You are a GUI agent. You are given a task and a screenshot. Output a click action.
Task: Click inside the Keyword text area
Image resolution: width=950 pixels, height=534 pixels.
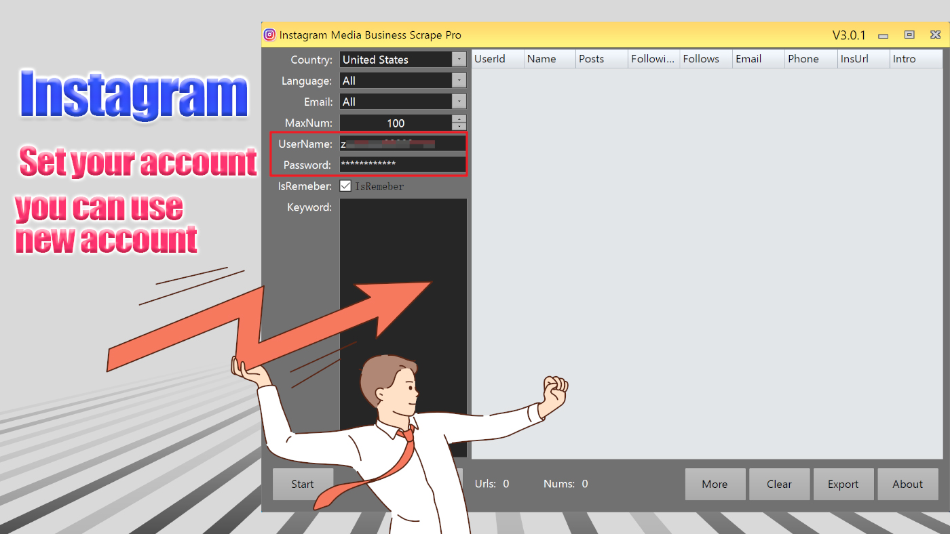tap(403, 327)
